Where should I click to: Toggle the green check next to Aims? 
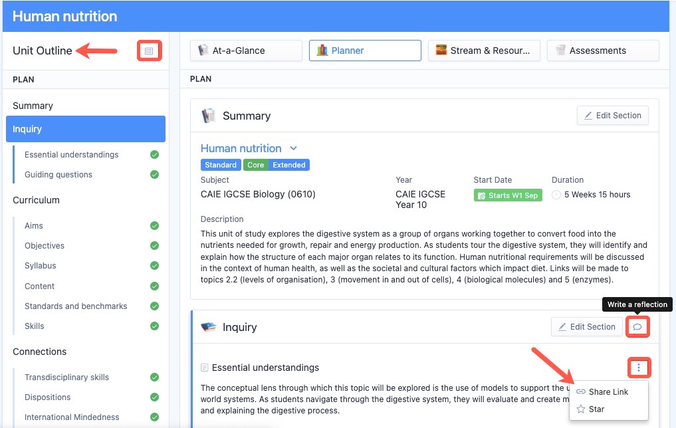tap(154, 226)
